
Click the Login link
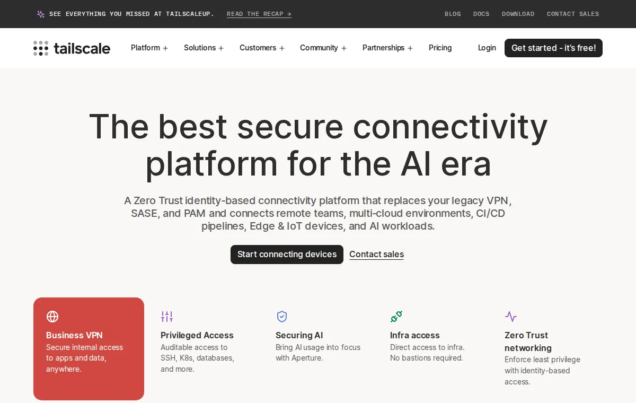tap(487, 48)
